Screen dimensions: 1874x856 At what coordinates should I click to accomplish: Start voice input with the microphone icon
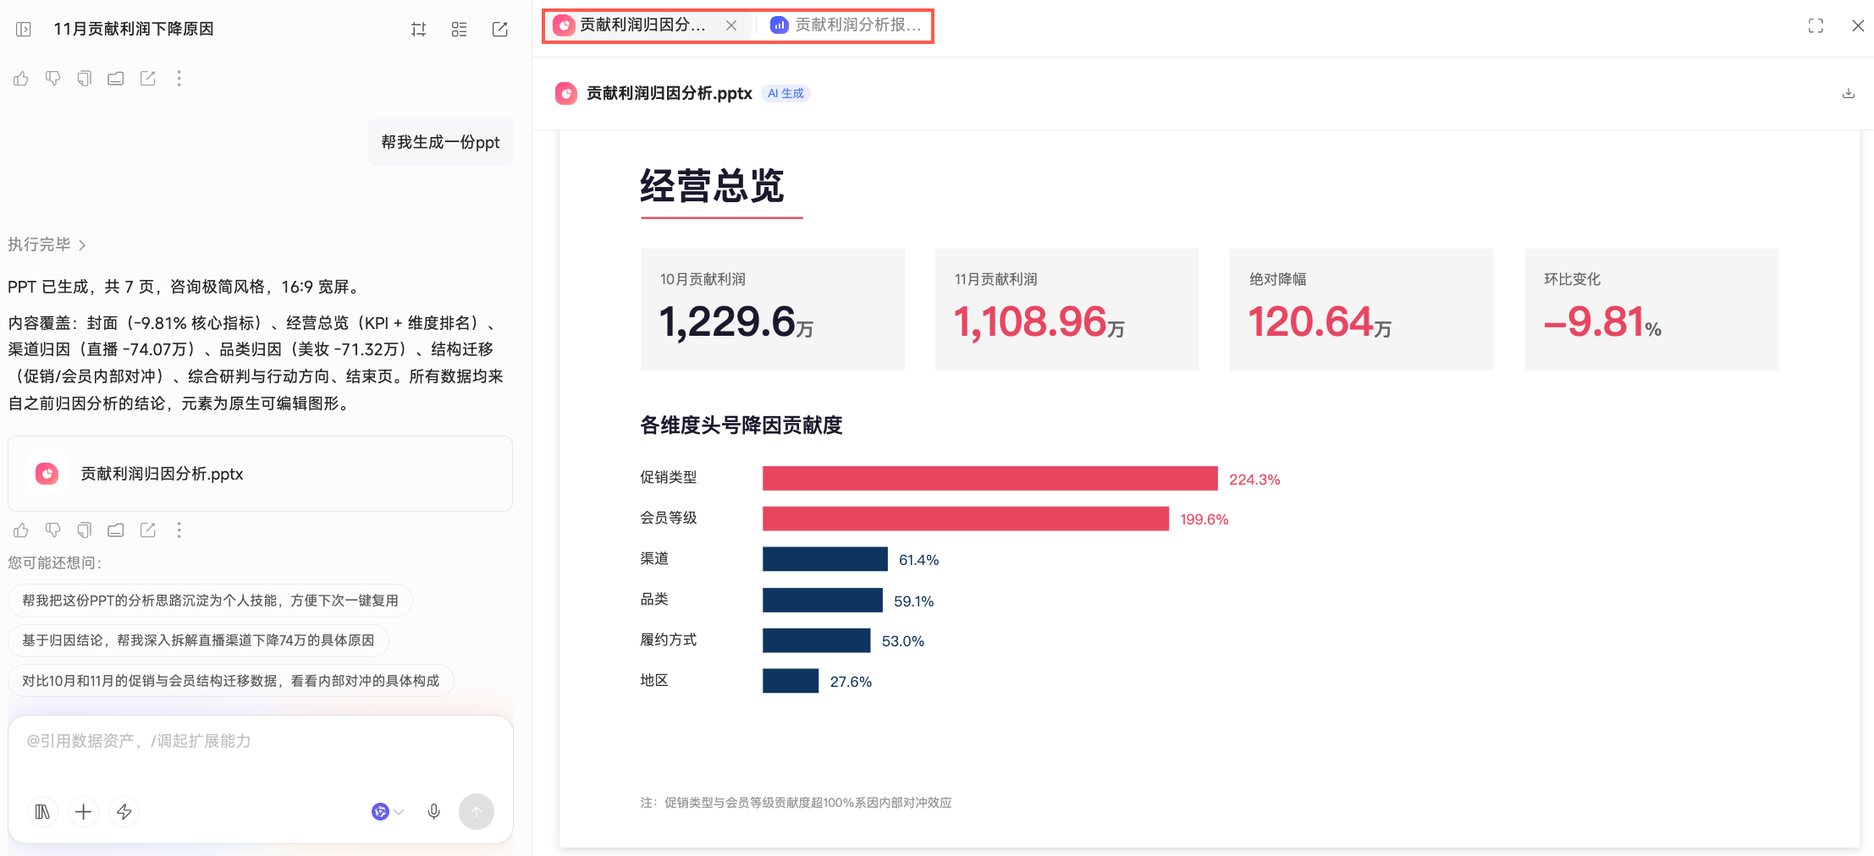433,812
